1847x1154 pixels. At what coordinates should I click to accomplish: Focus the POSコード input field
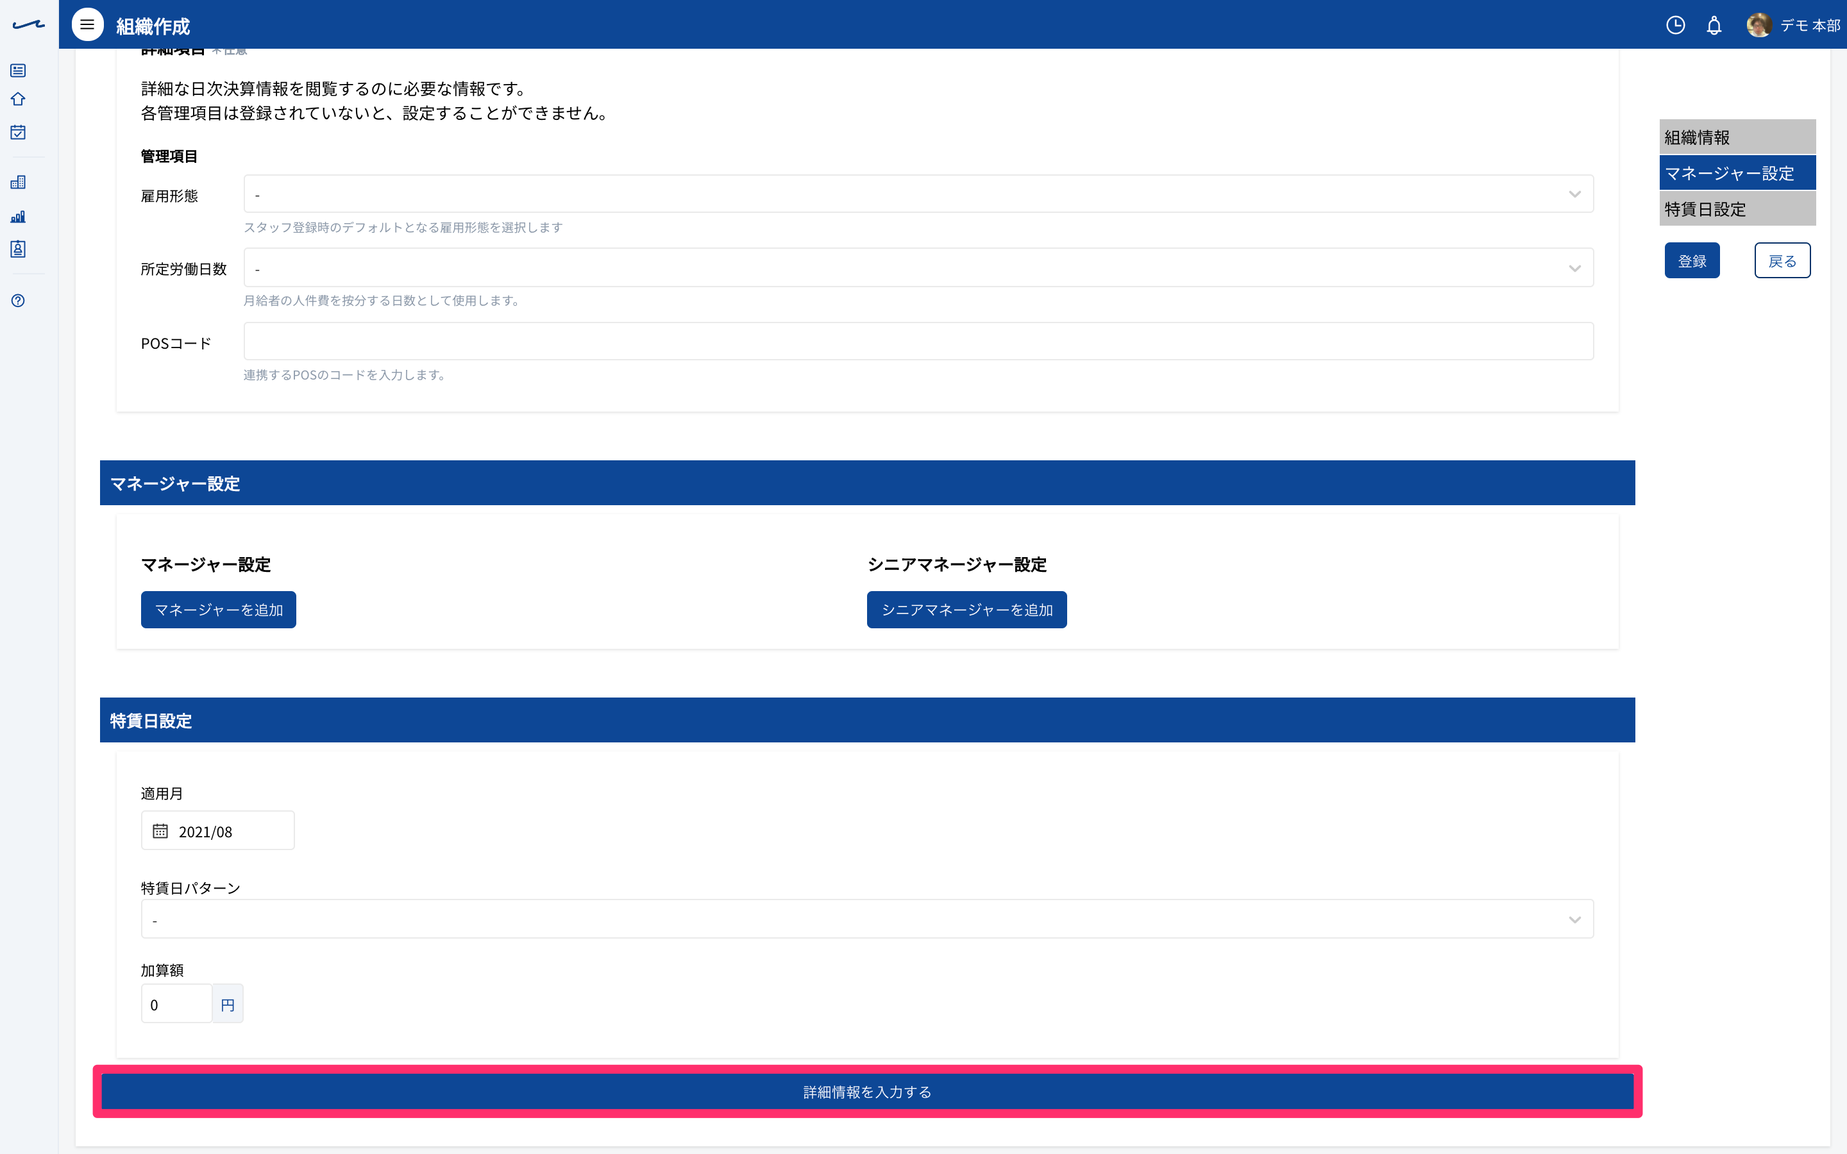click(918, 341)
